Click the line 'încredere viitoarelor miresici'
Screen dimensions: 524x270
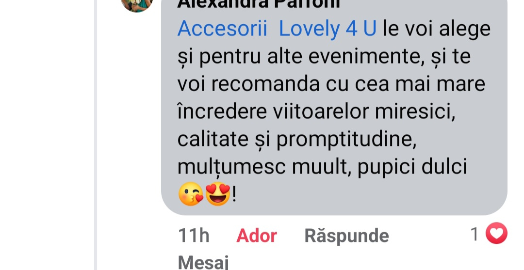click(x=316, y=111)
